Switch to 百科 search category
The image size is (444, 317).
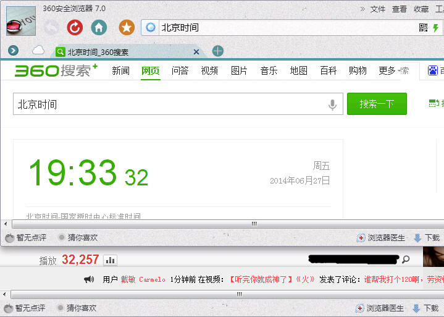pyautogui.click(x=328, y=70)
